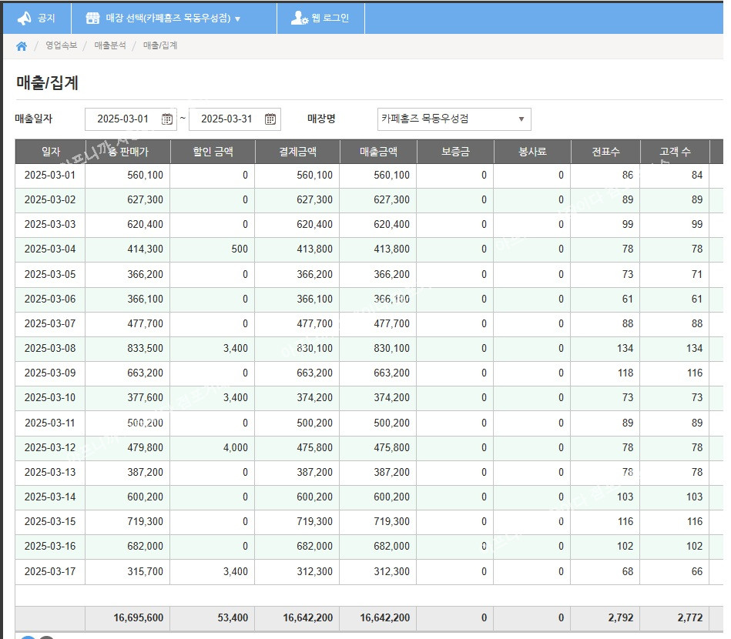Click the 전표수 column header
This screenshot has height=639, width=731.
pyautogui.click(x=605, y=152)
